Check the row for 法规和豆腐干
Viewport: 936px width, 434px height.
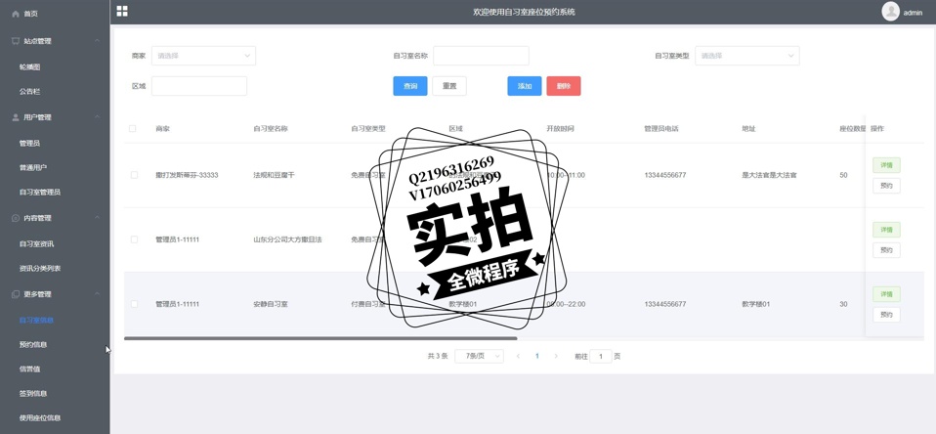pos(134,175)
